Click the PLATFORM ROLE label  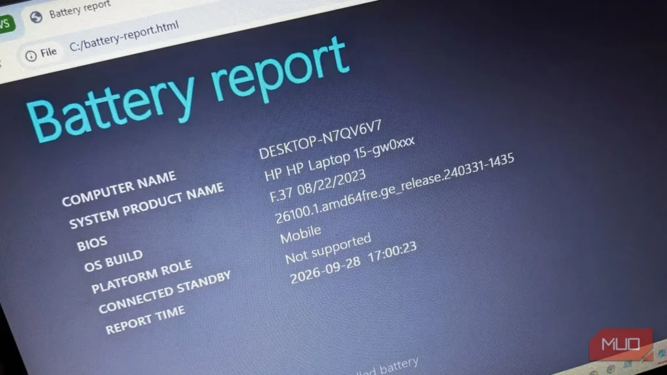[x=141, y=277]
